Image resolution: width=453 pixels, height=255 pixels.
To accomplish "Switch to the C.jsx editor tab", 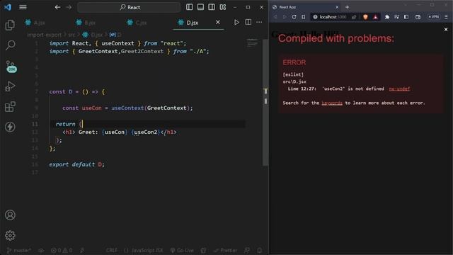I will point(137,23).
